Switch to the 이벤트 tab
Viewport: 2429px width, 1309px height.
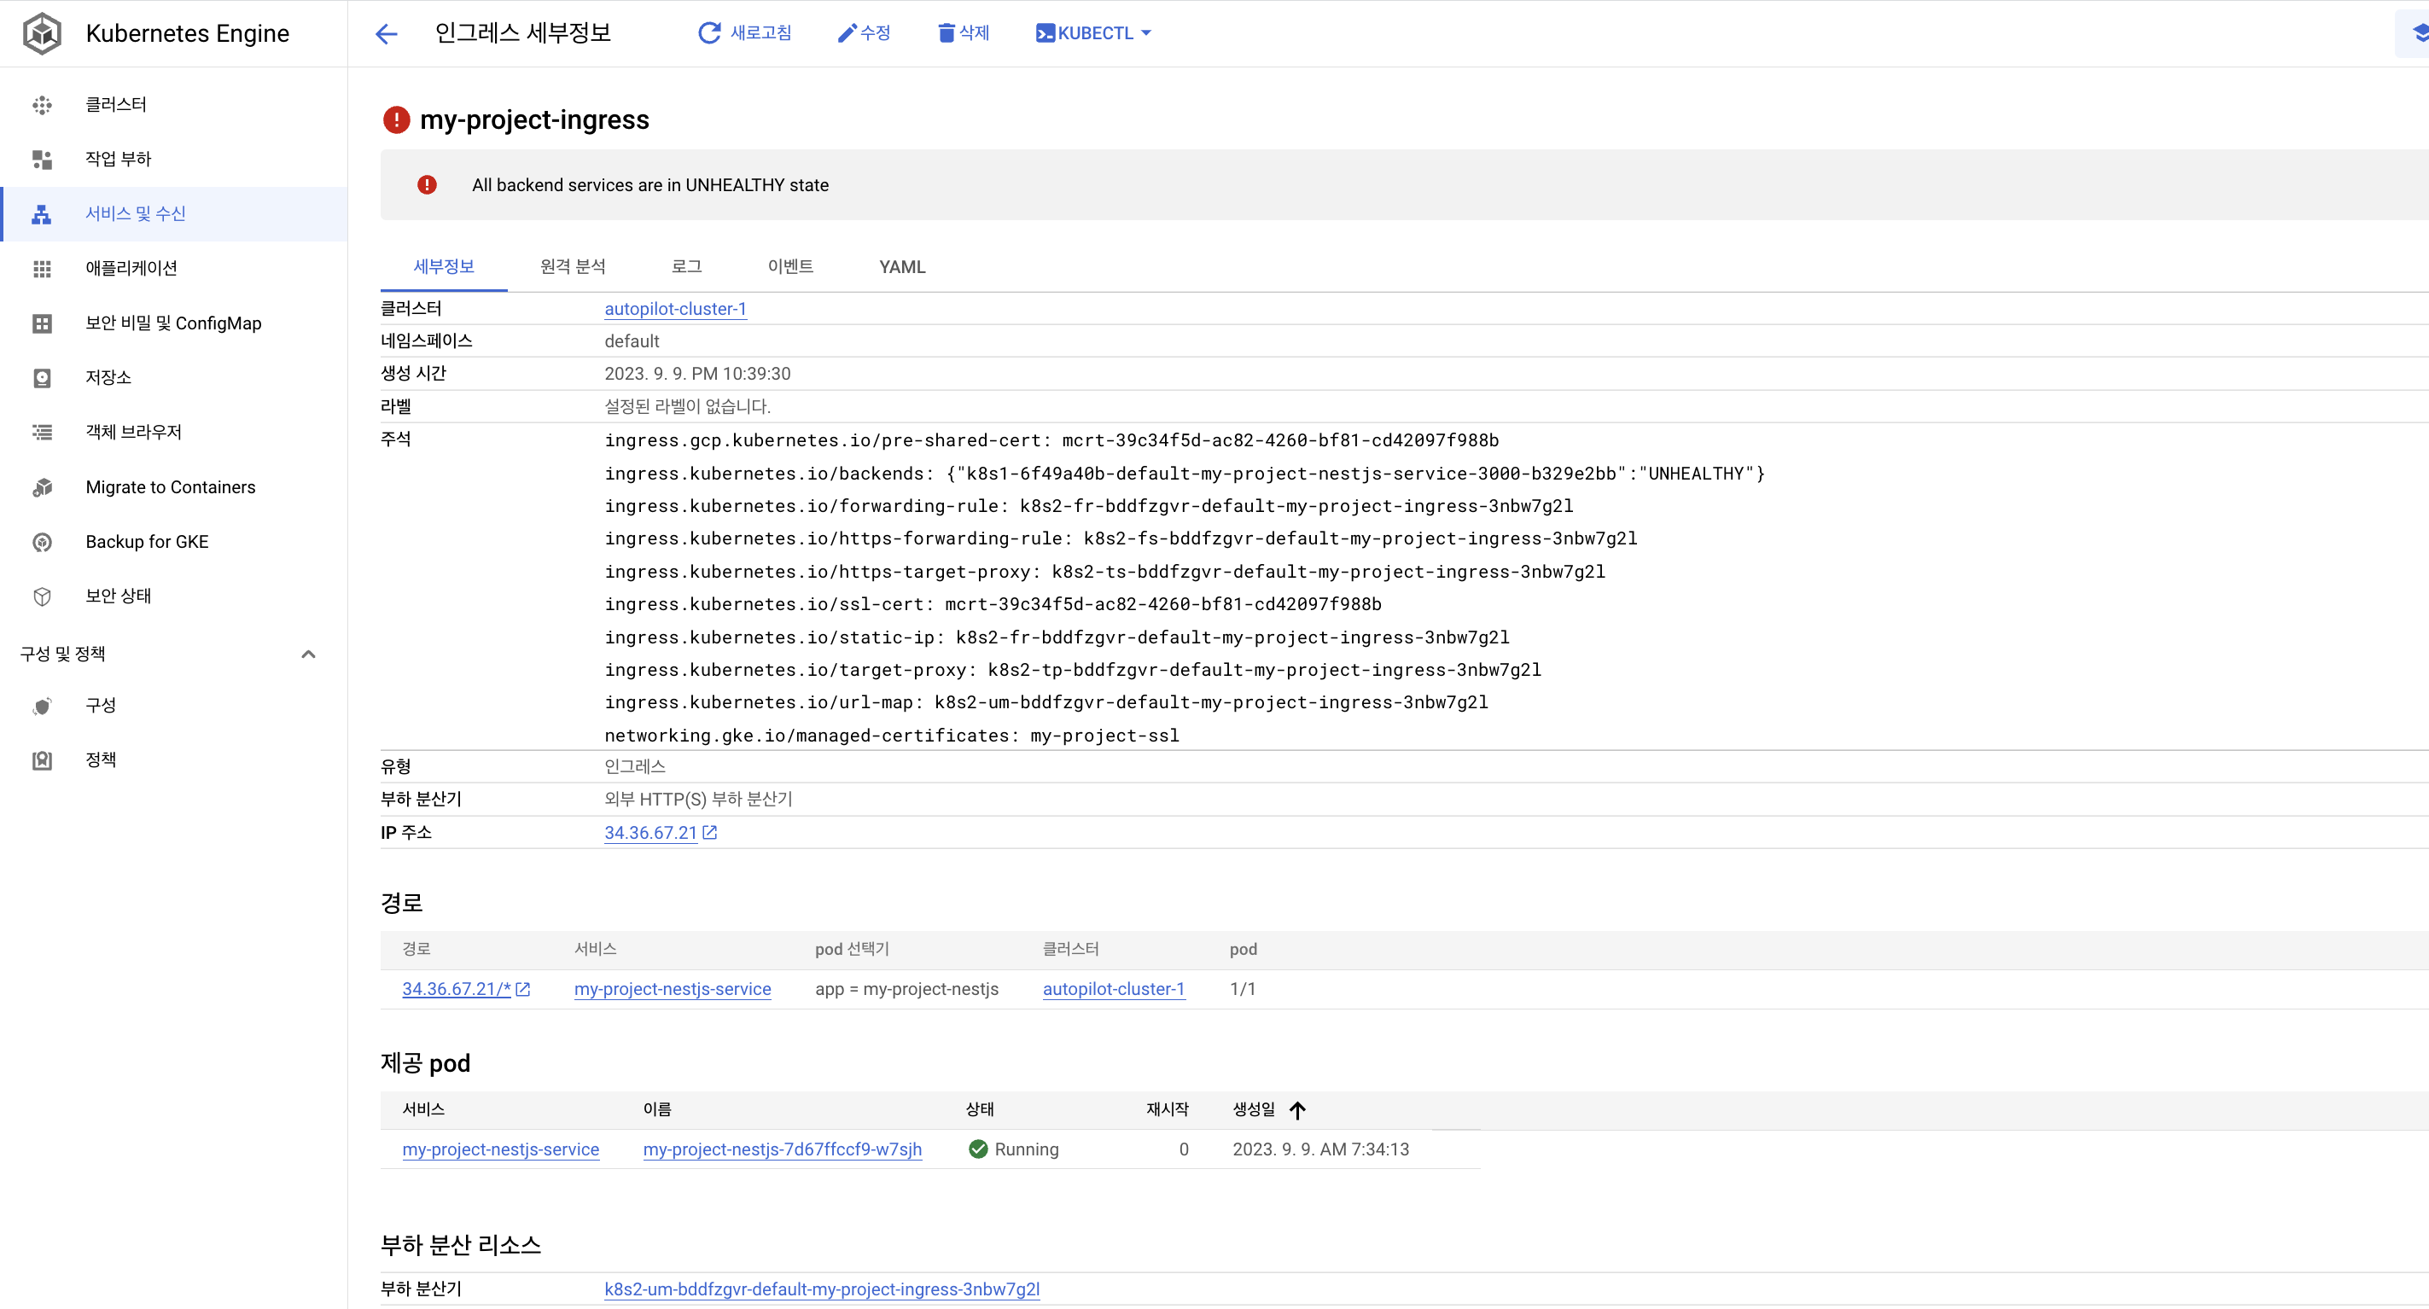point(790,267)
